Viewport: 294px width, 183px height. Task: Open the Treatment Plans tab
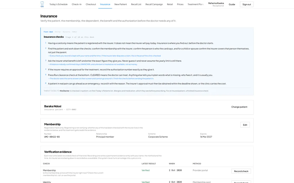196,4
